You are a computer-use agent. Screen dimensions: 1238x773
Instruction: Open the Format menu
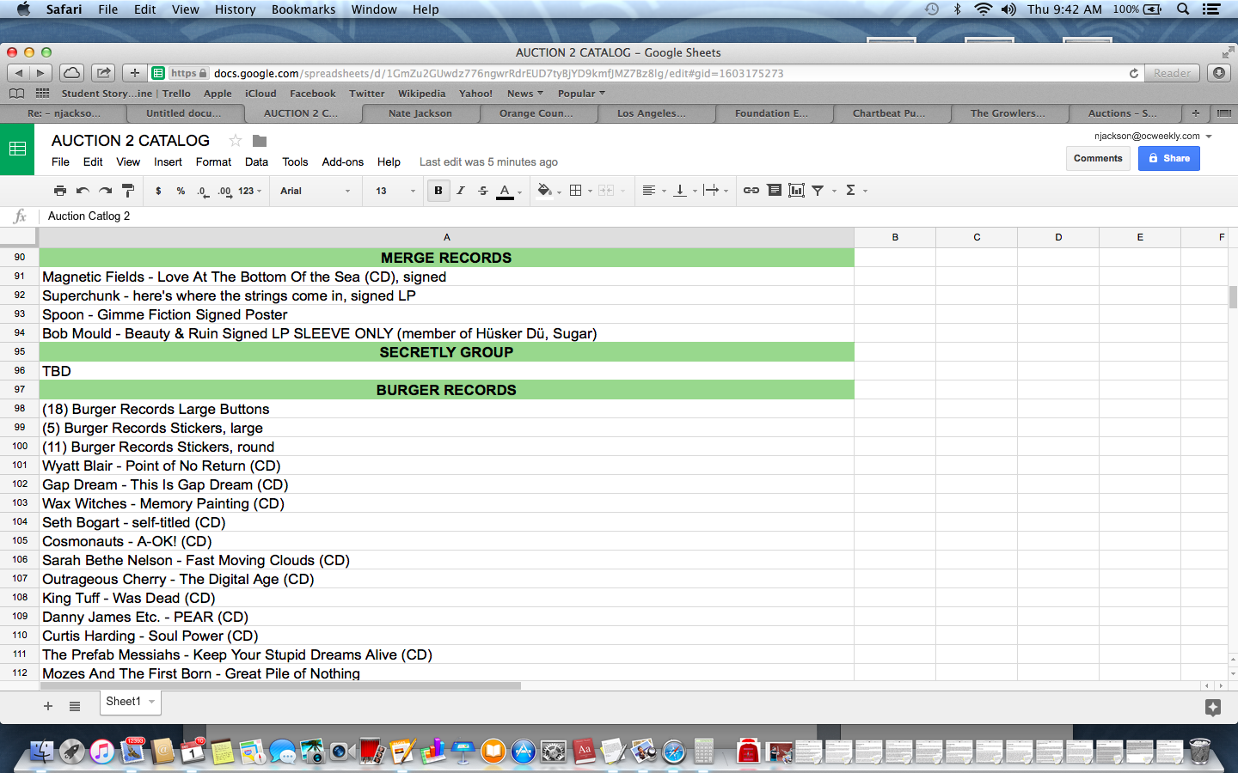click(213, 161)
